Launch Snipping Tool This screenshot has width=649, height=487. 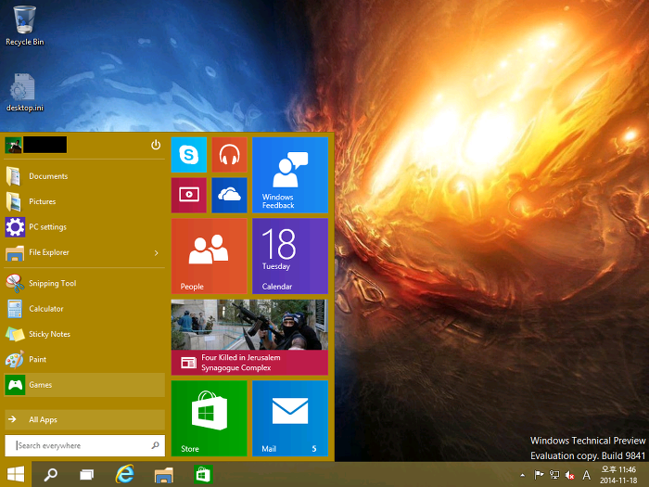(84, 283)
